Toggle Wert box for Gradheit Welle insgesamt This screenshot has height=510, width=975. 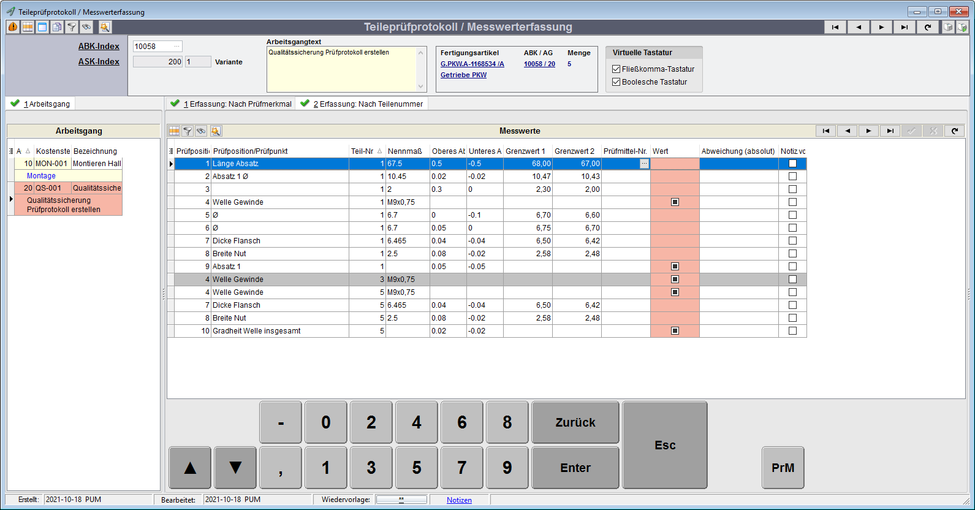675,331
